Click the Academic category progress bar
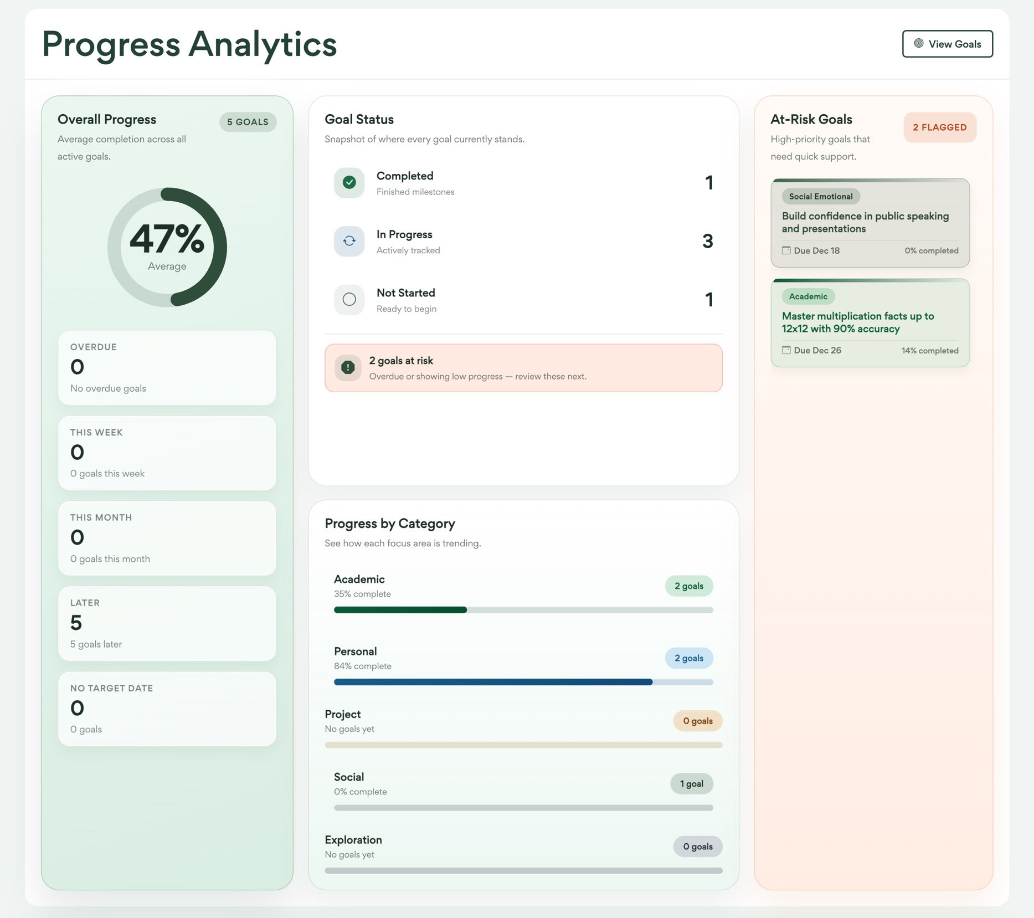Image resolution: width=1034 pixels, height=918 pixels. tap(523, 610)
